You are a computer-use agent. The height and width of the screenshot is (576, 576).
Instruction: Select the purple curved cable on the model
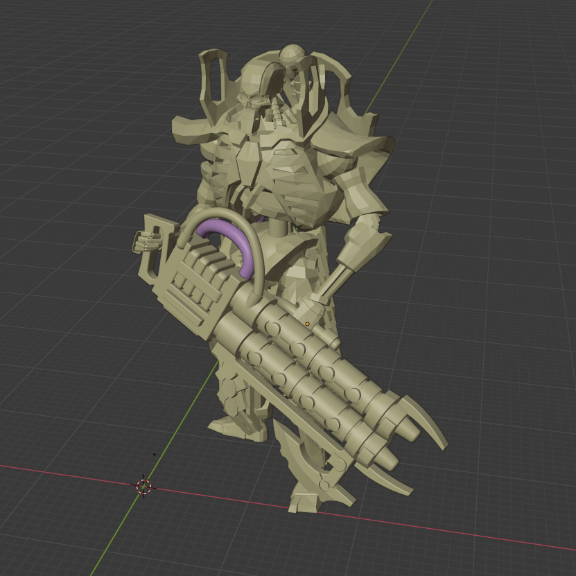pos(232,245)
